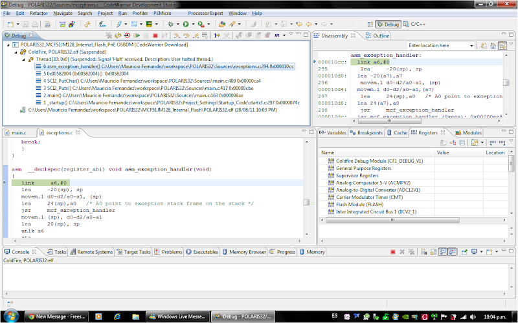Open the 'Enter location here' combo dropdown
Screen dimensions: 518x323
(471, 46)
